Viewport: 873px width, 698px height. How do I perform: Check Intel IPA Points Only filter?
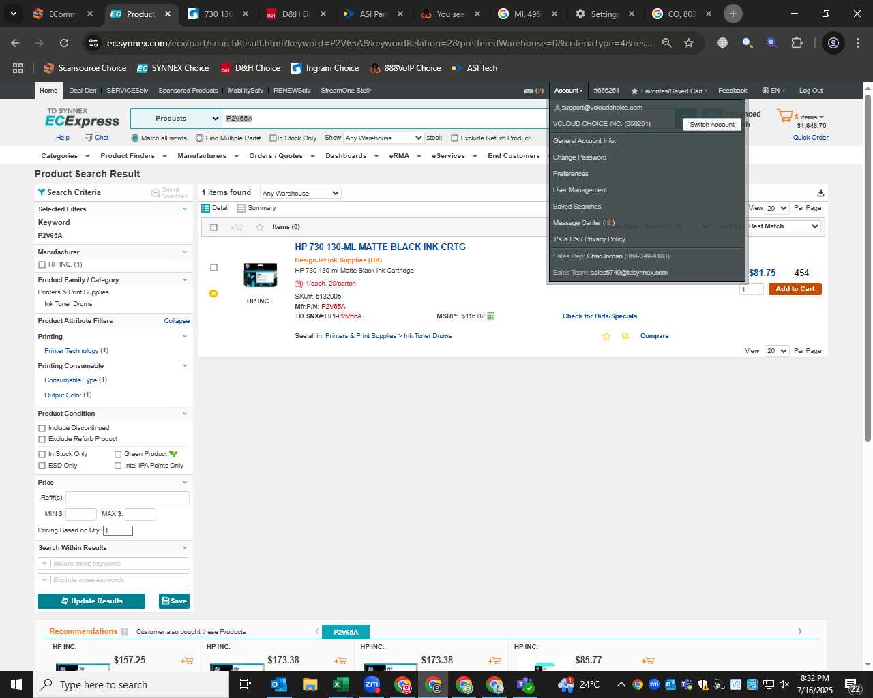click(x=118, y=466)
